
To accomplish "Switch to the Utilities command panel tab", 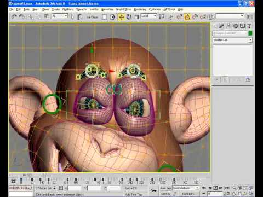I will point(249,26).
